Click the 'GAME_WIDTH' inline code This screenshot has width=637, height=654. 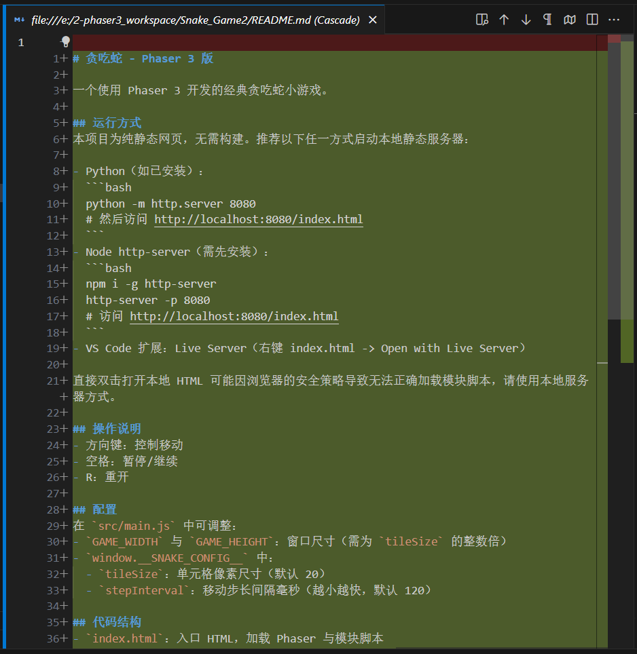point(125,542)
